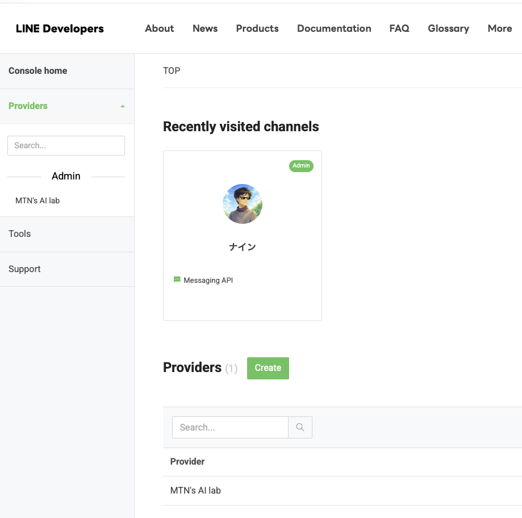The width and height of the screenshot is (522, 518).
Task: Go to the News page
Action: pyautogui.click(x=205, y=28)
